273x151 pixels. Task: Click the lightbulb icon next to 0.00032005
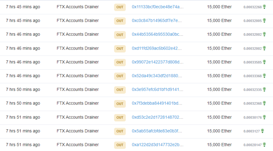tap(264, 21)
